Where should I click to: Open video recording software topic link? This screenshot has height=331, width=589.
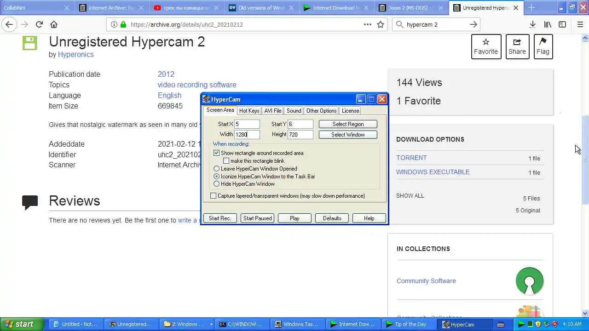(197, 85)
